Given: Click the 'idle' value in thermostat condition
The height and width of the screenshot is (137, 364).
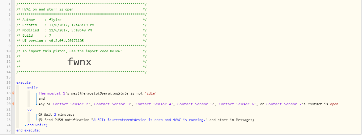Looking at the screenshot, I should 151,93.
